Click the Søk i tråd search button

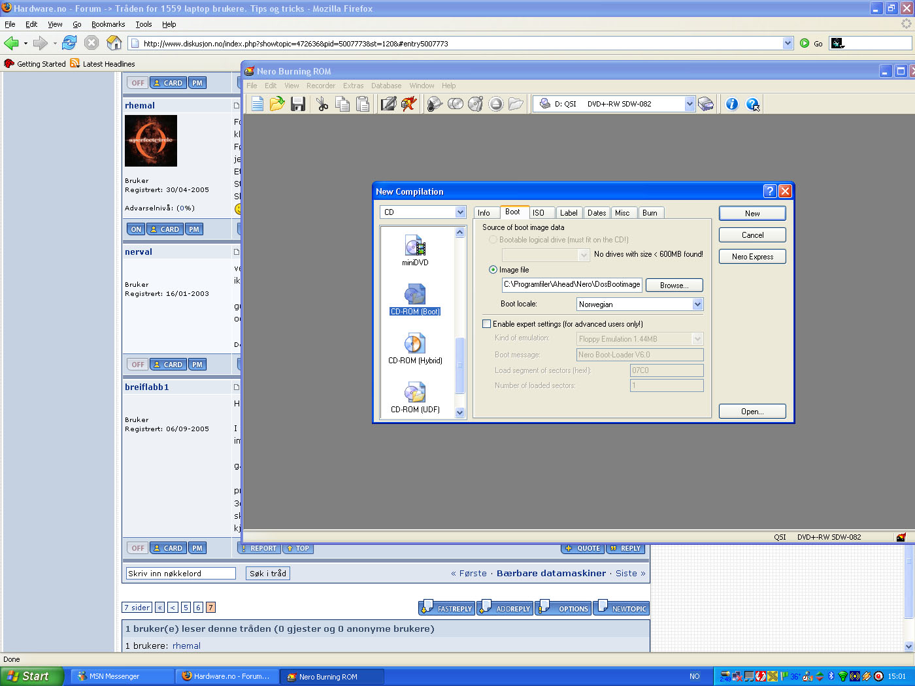268,574
